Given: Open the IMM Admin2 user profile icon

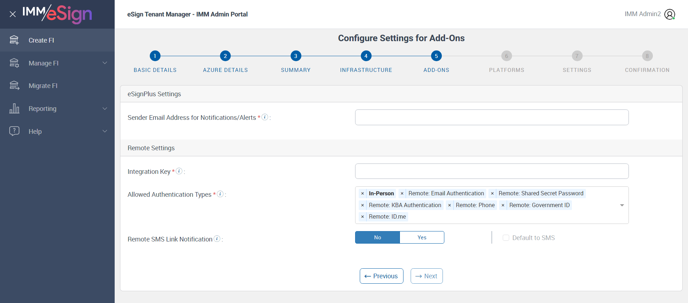Looking at the screenshot, I should click(x=669, y=14).
